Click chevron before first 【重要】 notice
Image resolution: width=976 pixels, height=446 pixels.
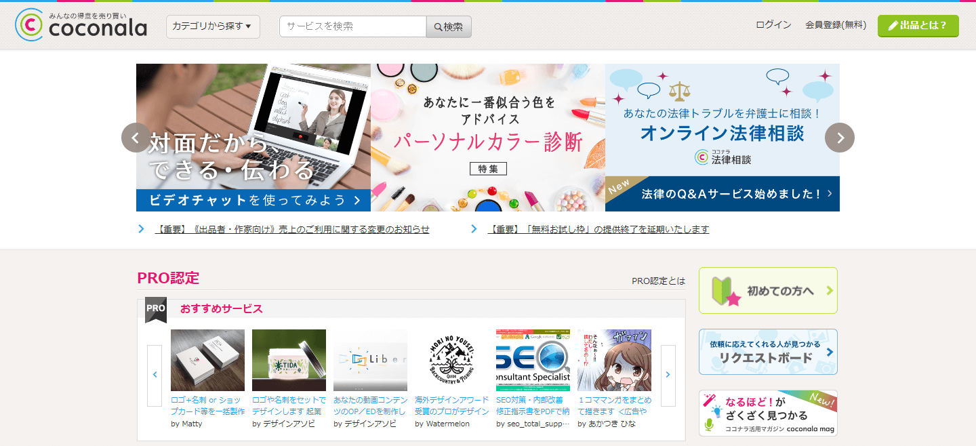(141, 229)
